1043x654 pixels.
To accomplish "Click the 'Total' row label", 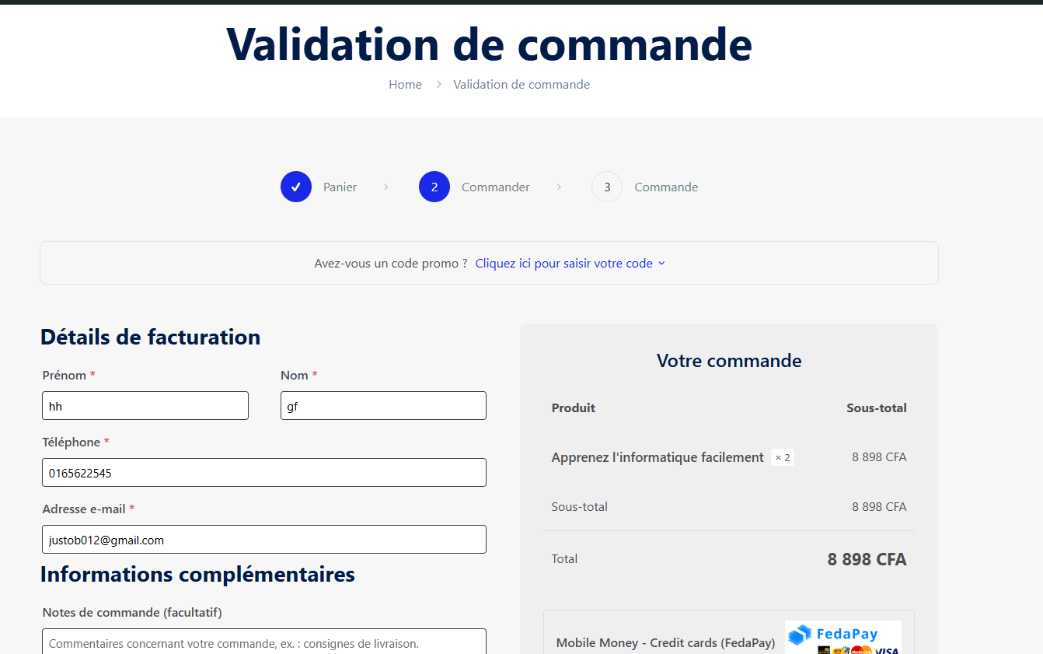I will (564, 558).
